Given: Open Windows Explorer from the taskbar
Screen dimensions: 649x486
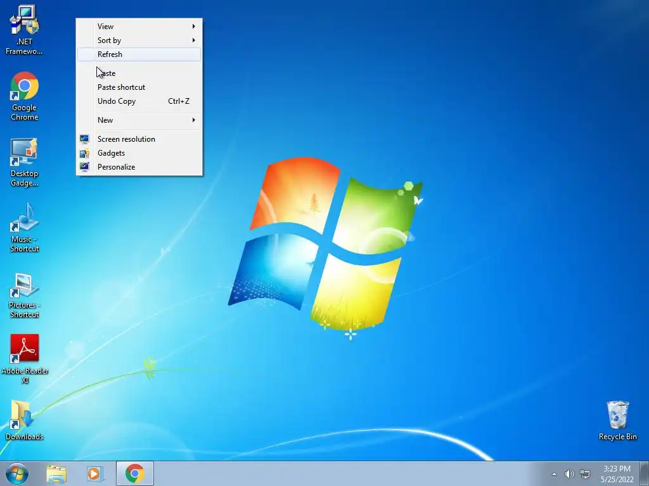Looking at the screenshot, I should click(56, 473).
